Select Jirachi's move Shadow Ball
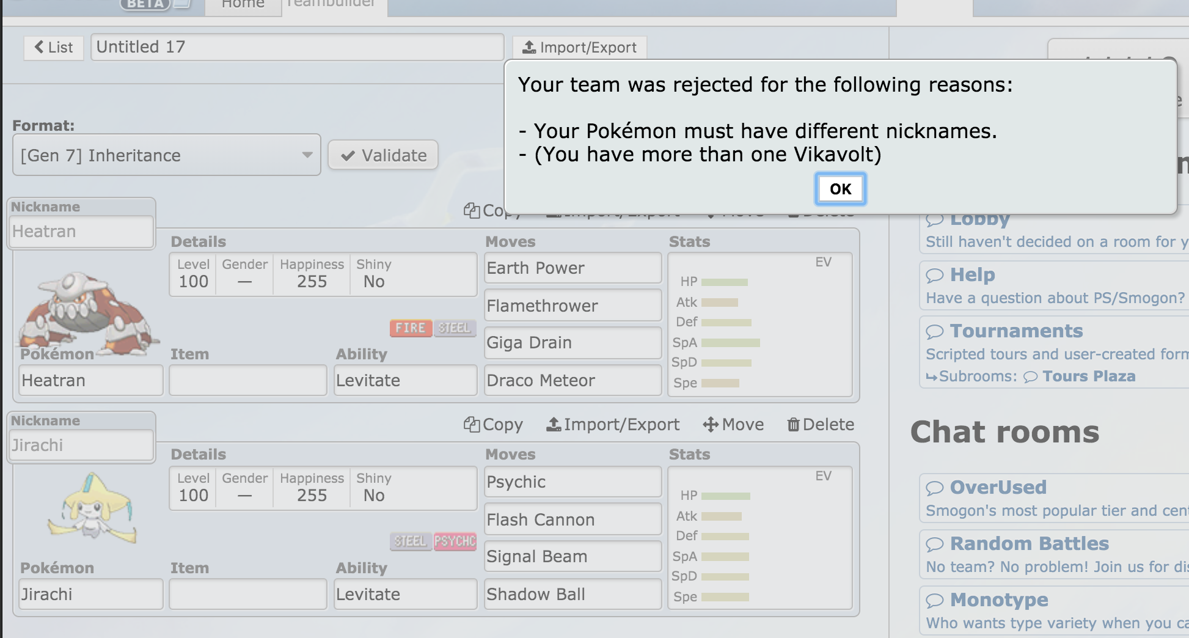Viewport: 1189px width, 638px height. pos(573,594)
